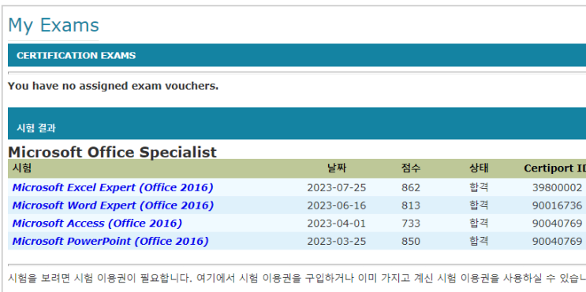Select the date 2023-04-01
The image size is (586, 292).
336,224
